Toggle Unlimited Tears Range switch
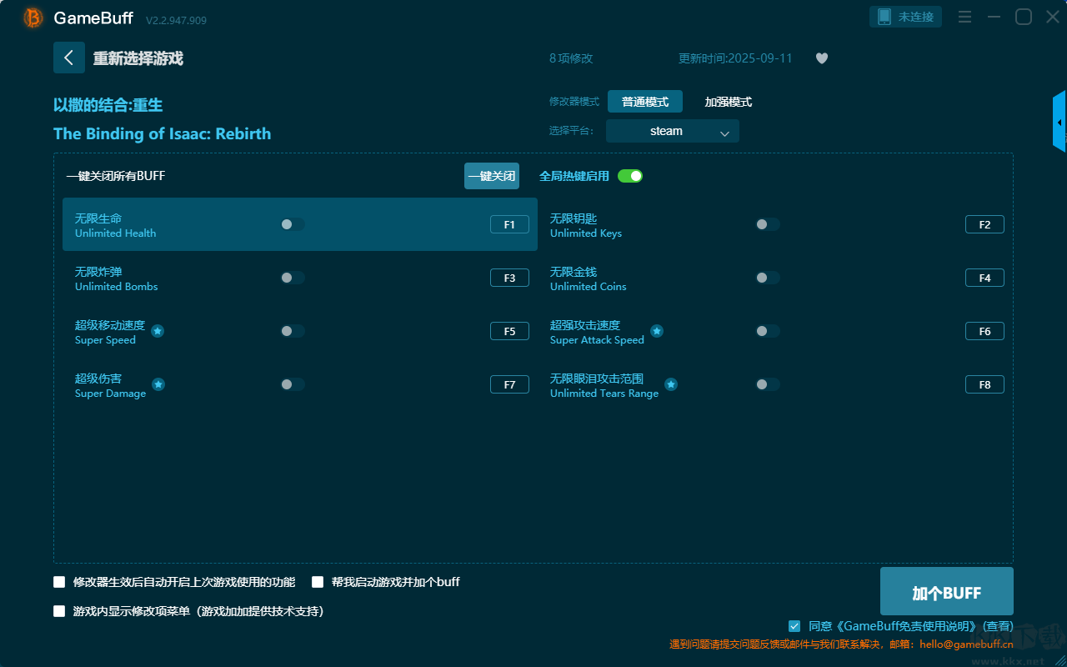1067x667 pixels. pyautogui.click(x=768, y=384)
